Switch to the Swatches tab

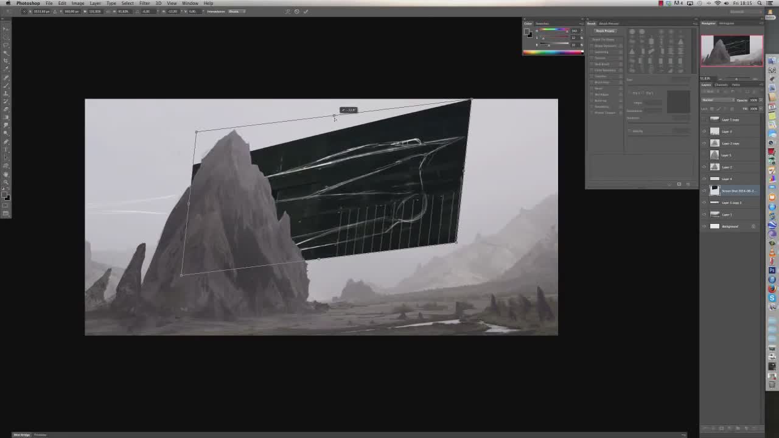tap(542, 24)
